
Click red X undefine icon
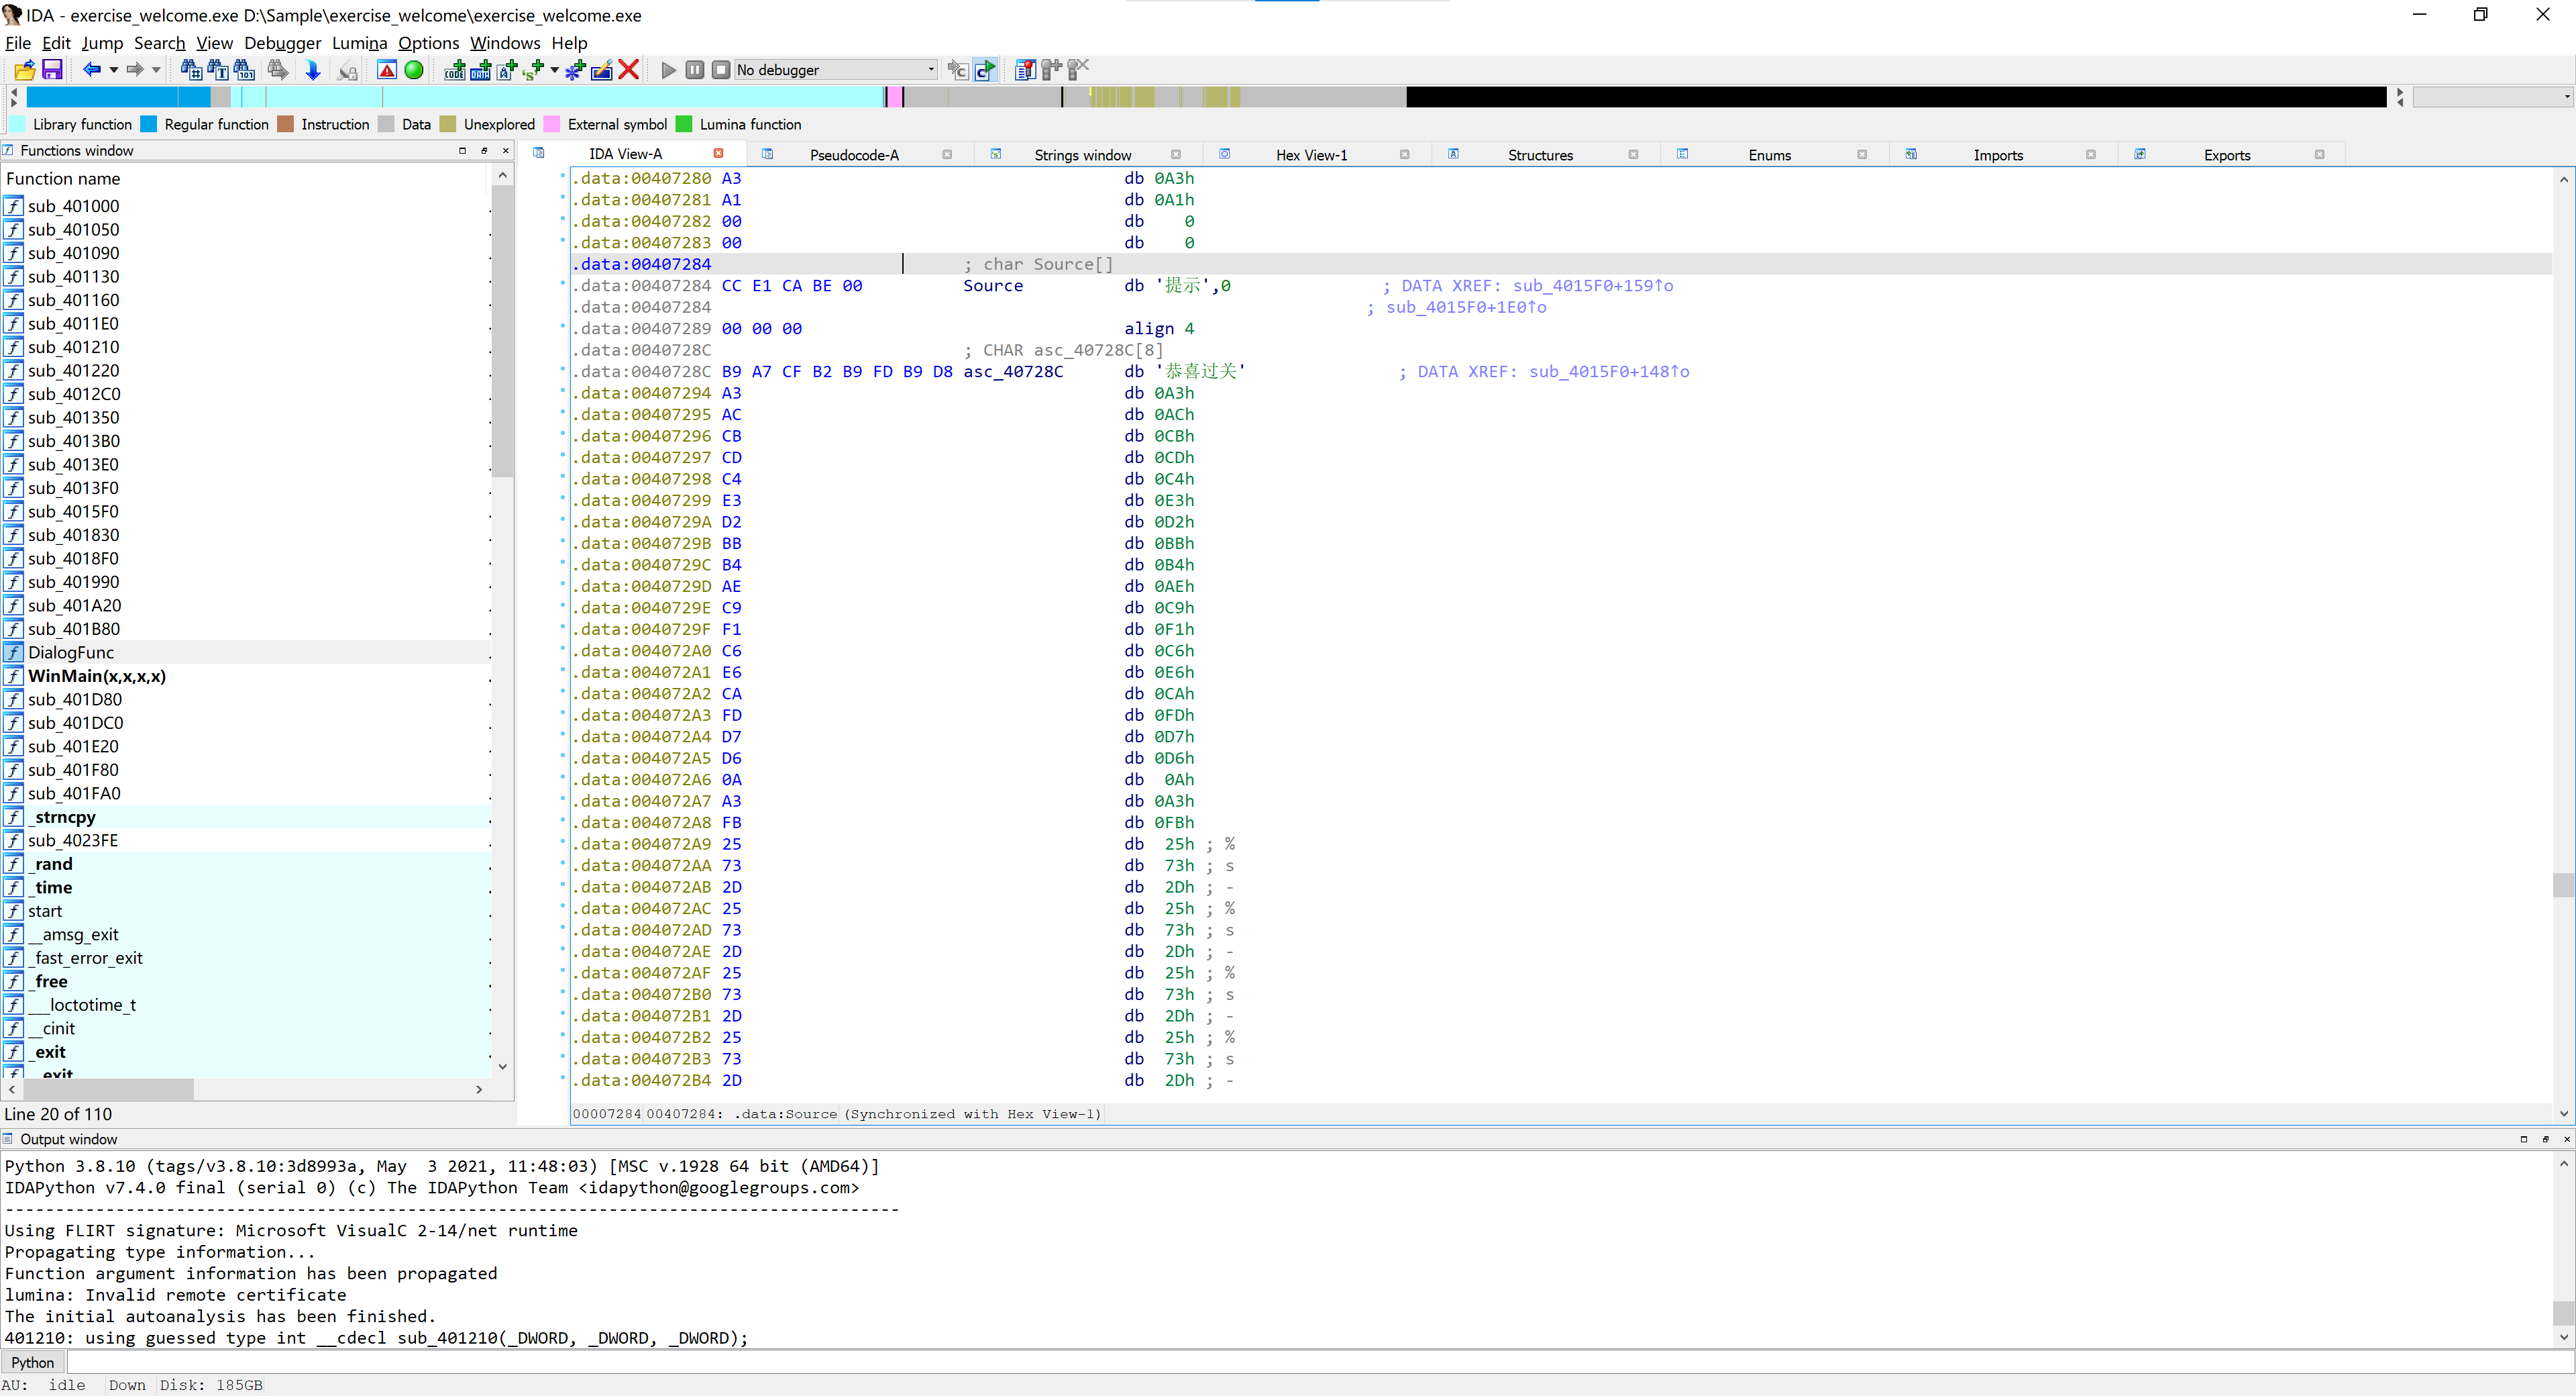(629, 70)
